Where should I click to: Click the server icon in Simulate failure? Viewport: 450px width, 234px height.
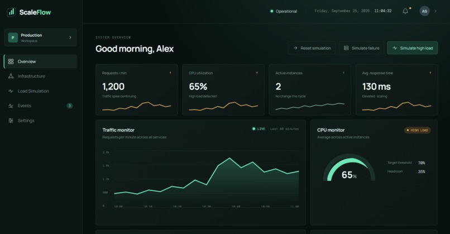346,48
